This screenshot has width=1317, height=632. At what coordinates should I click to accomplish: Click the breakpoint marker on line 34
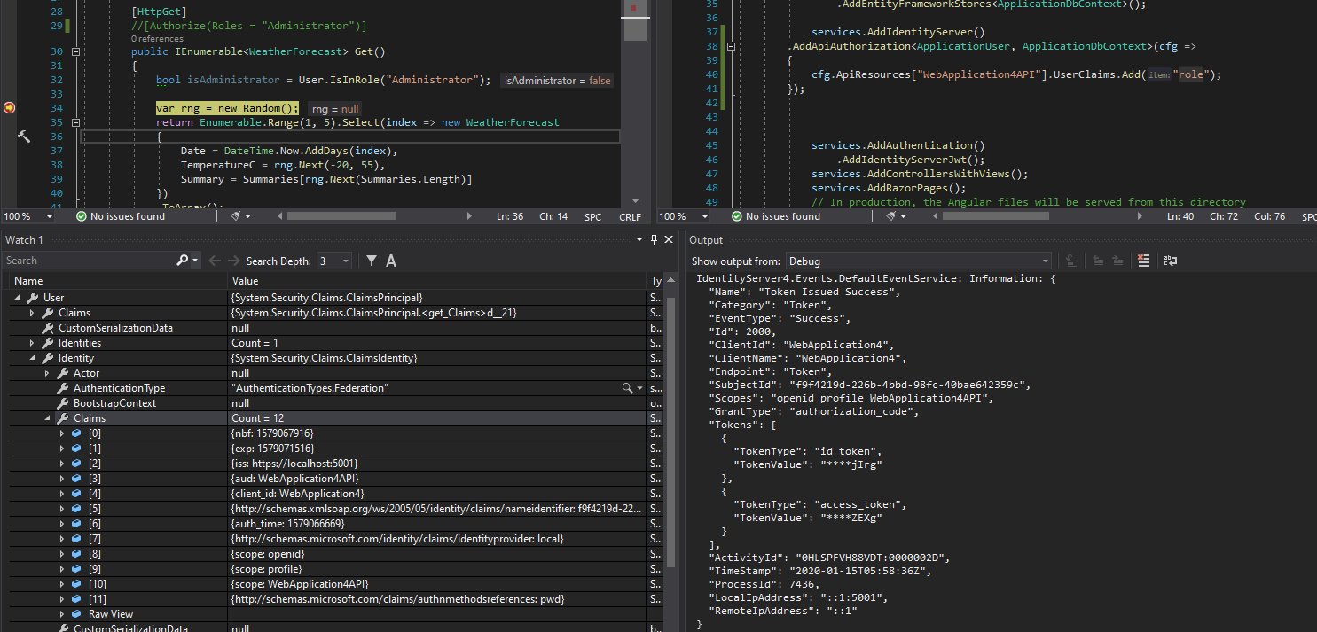(9, 107)
